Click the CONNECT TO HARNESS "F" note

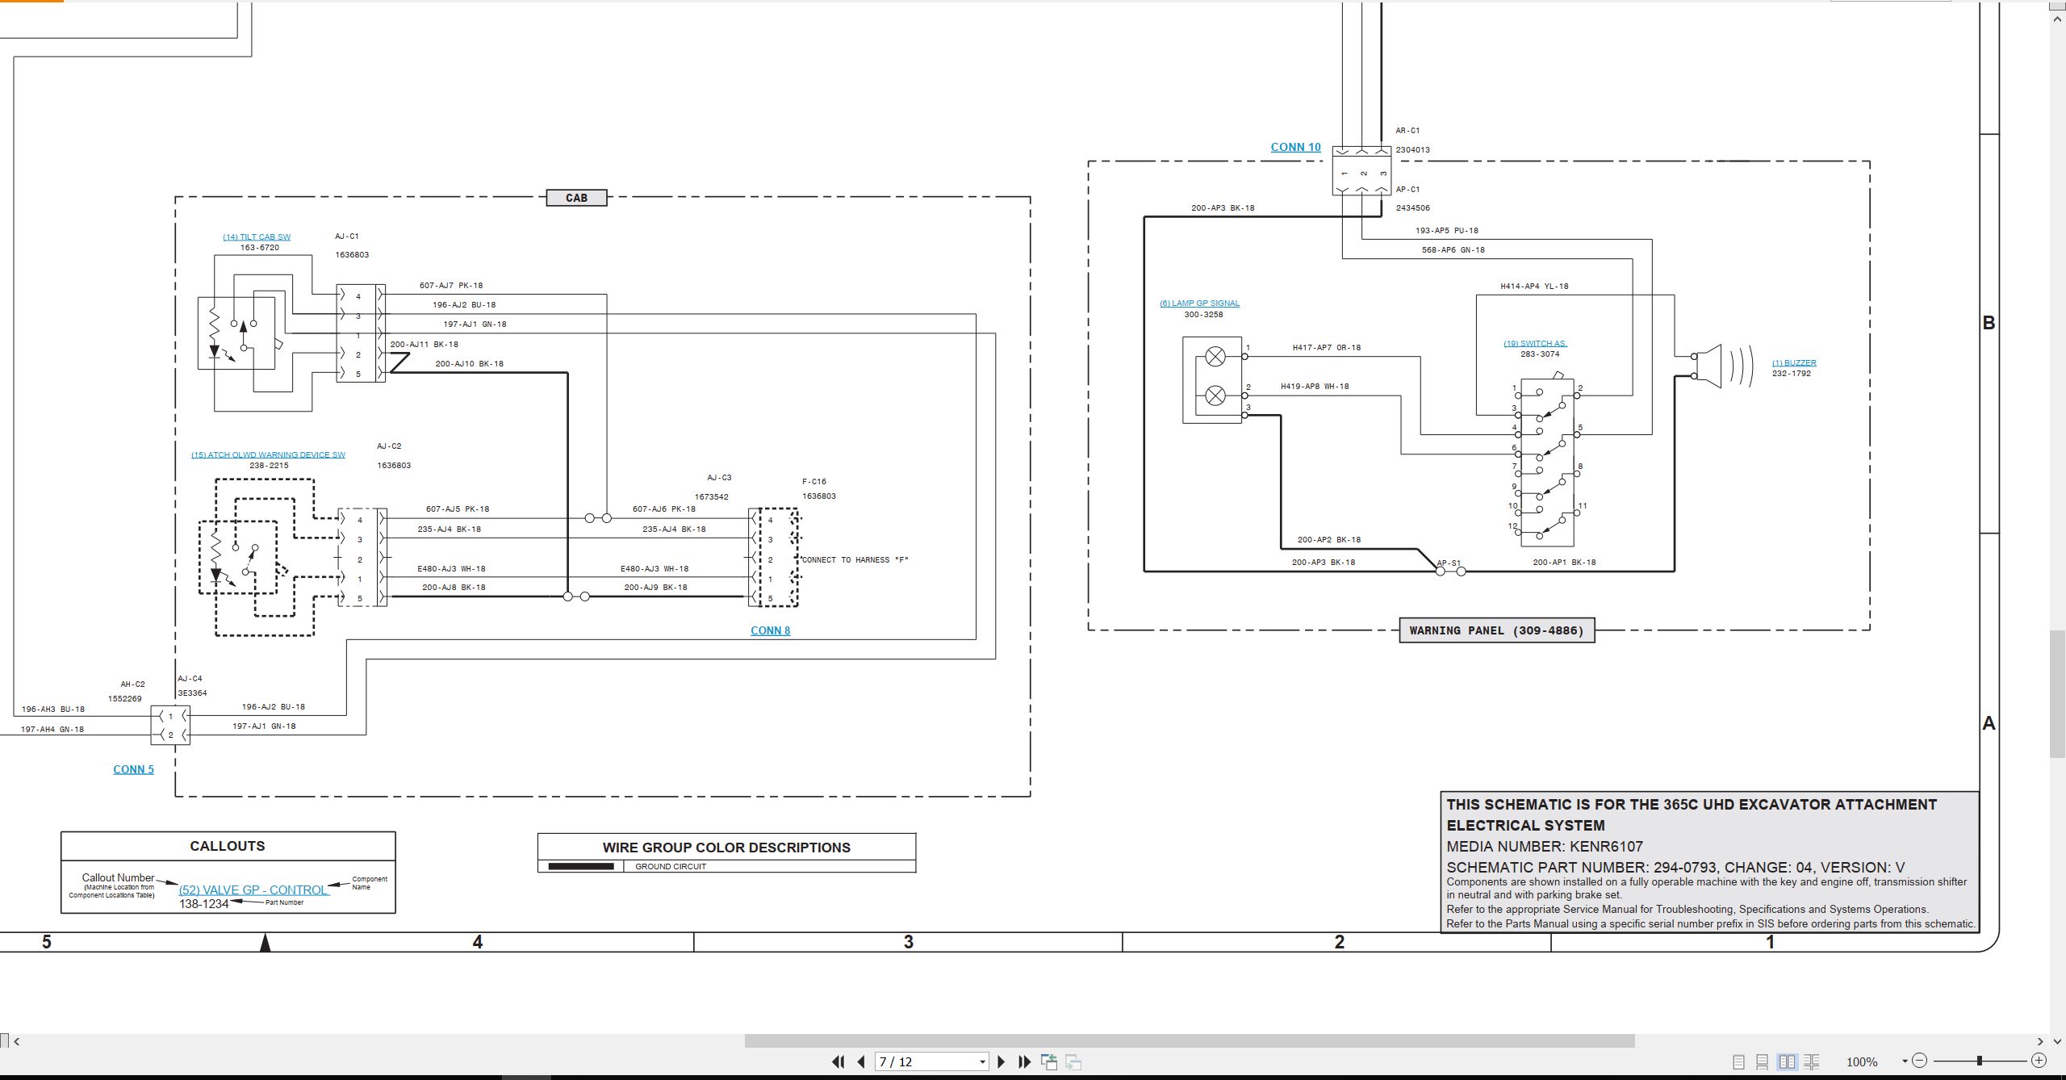pyautogui.click(x=854, y=560)
